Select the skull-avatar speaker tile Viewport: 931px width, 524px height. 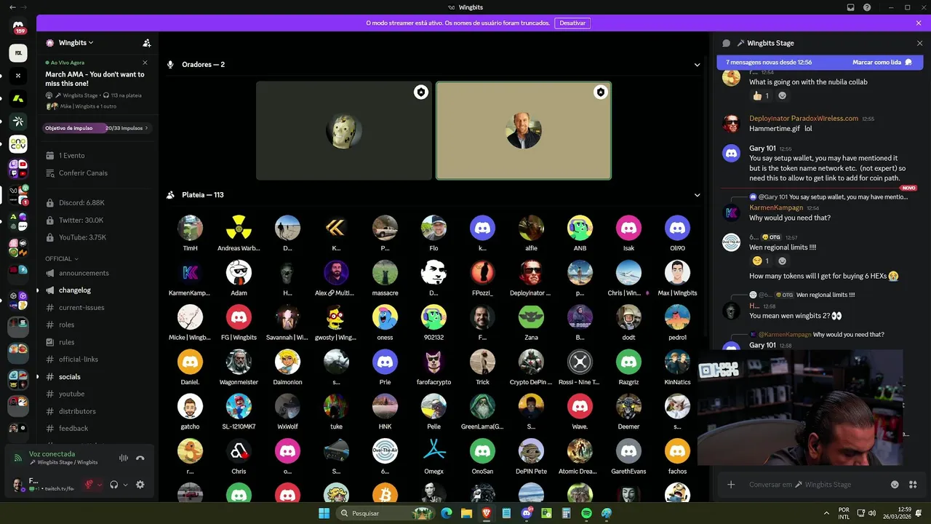344,130
